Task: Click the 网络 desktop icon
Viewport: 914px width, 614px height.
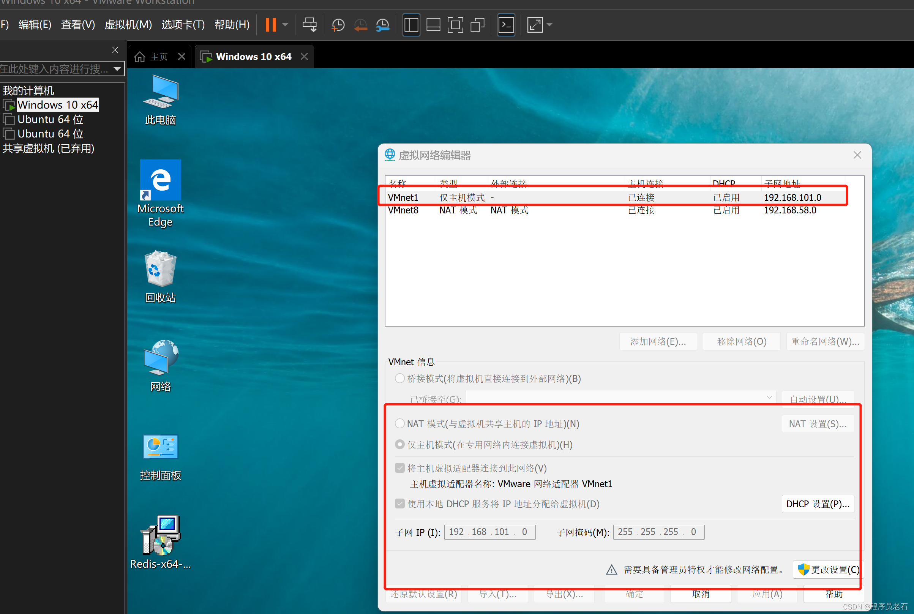Action: click(x=161, y=366)
